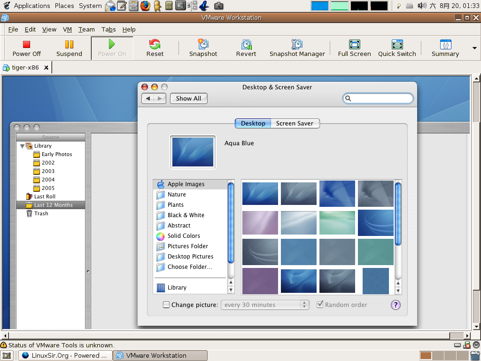481x361 pixels.
Task: Open the Places menu
Action: coord(64,6)
